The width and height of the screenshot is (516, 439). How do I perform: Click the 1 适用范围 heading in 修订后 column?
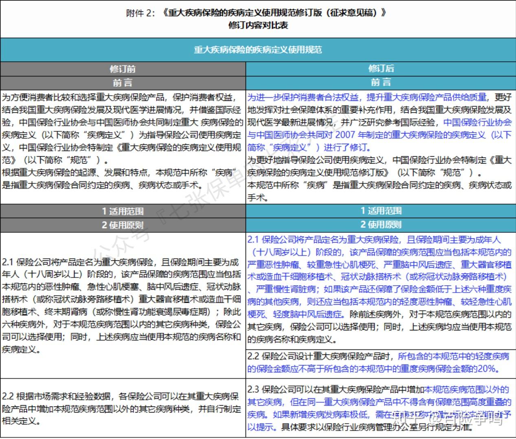tap(381, 211)
